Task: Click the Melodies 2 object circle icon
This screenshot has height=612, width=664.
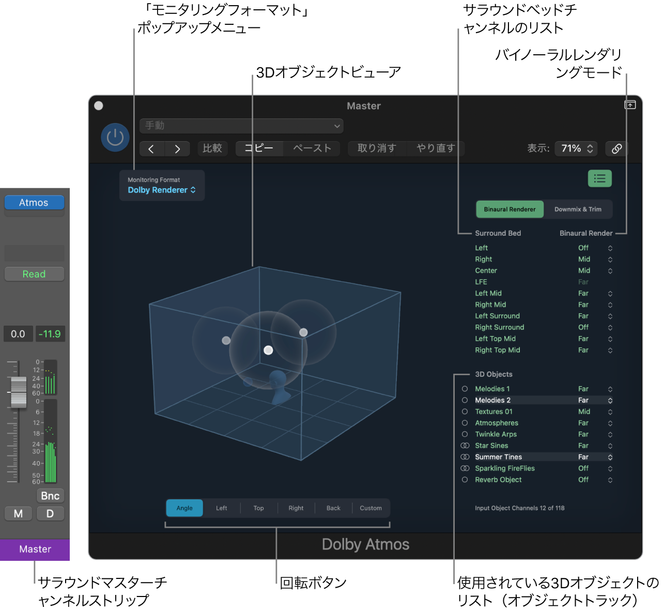Action: (465, 400)
